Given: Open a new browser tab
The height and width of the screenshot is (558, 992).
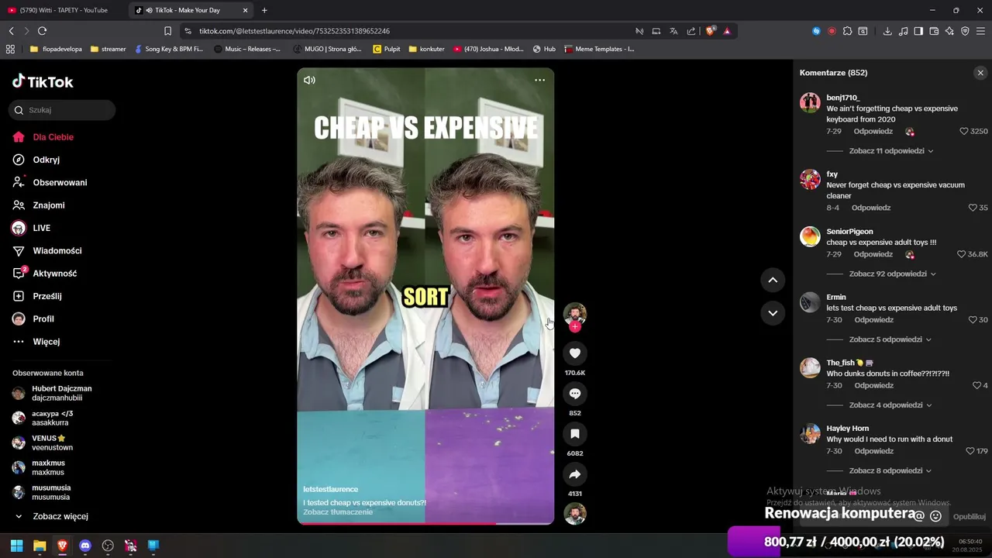Looking at the screenshot, I should click(264, 10).
